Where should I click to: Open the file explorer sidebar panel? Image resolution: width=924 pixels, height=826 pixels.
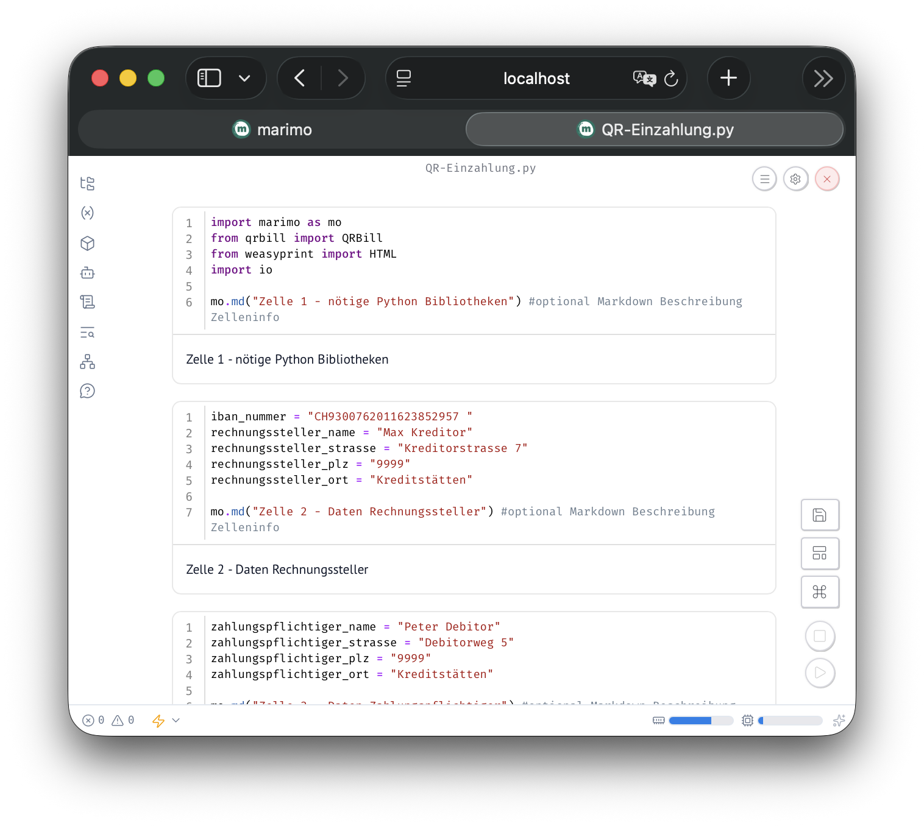[88, 183]
